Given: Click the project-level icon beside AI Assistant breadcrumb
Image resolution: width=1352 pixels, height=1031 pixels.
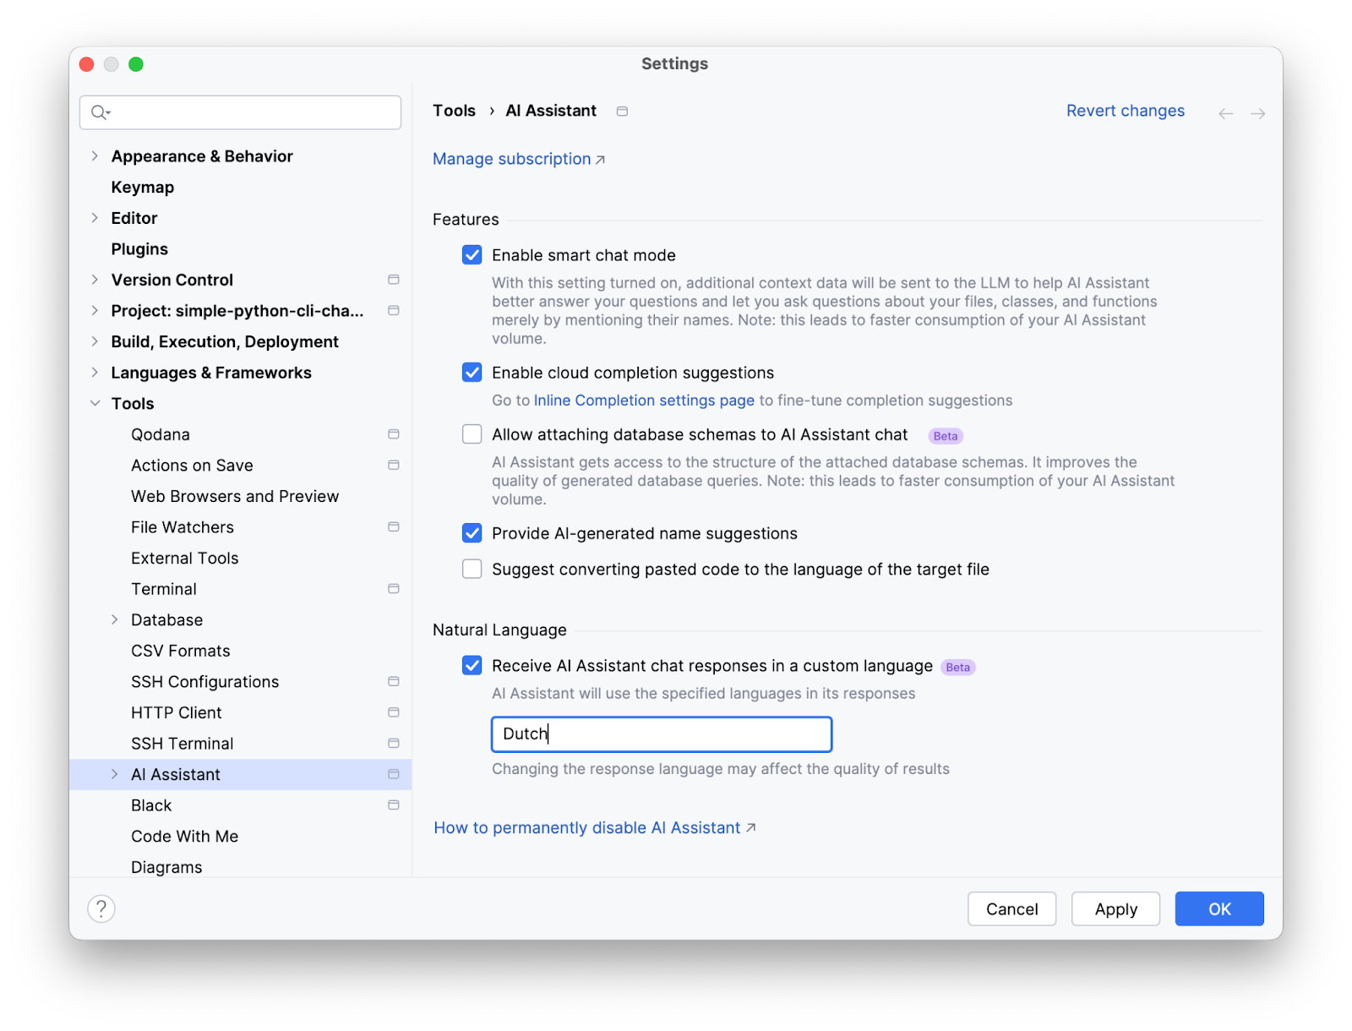Looking at the screenshot, I should (622, 112).
